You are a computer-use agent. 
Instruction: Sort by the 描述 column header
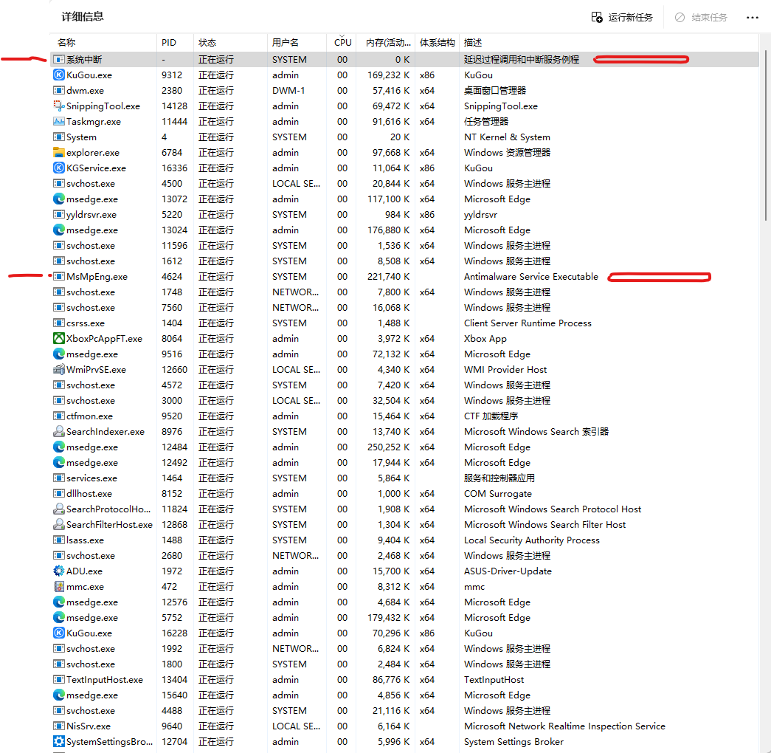point(609,42)
